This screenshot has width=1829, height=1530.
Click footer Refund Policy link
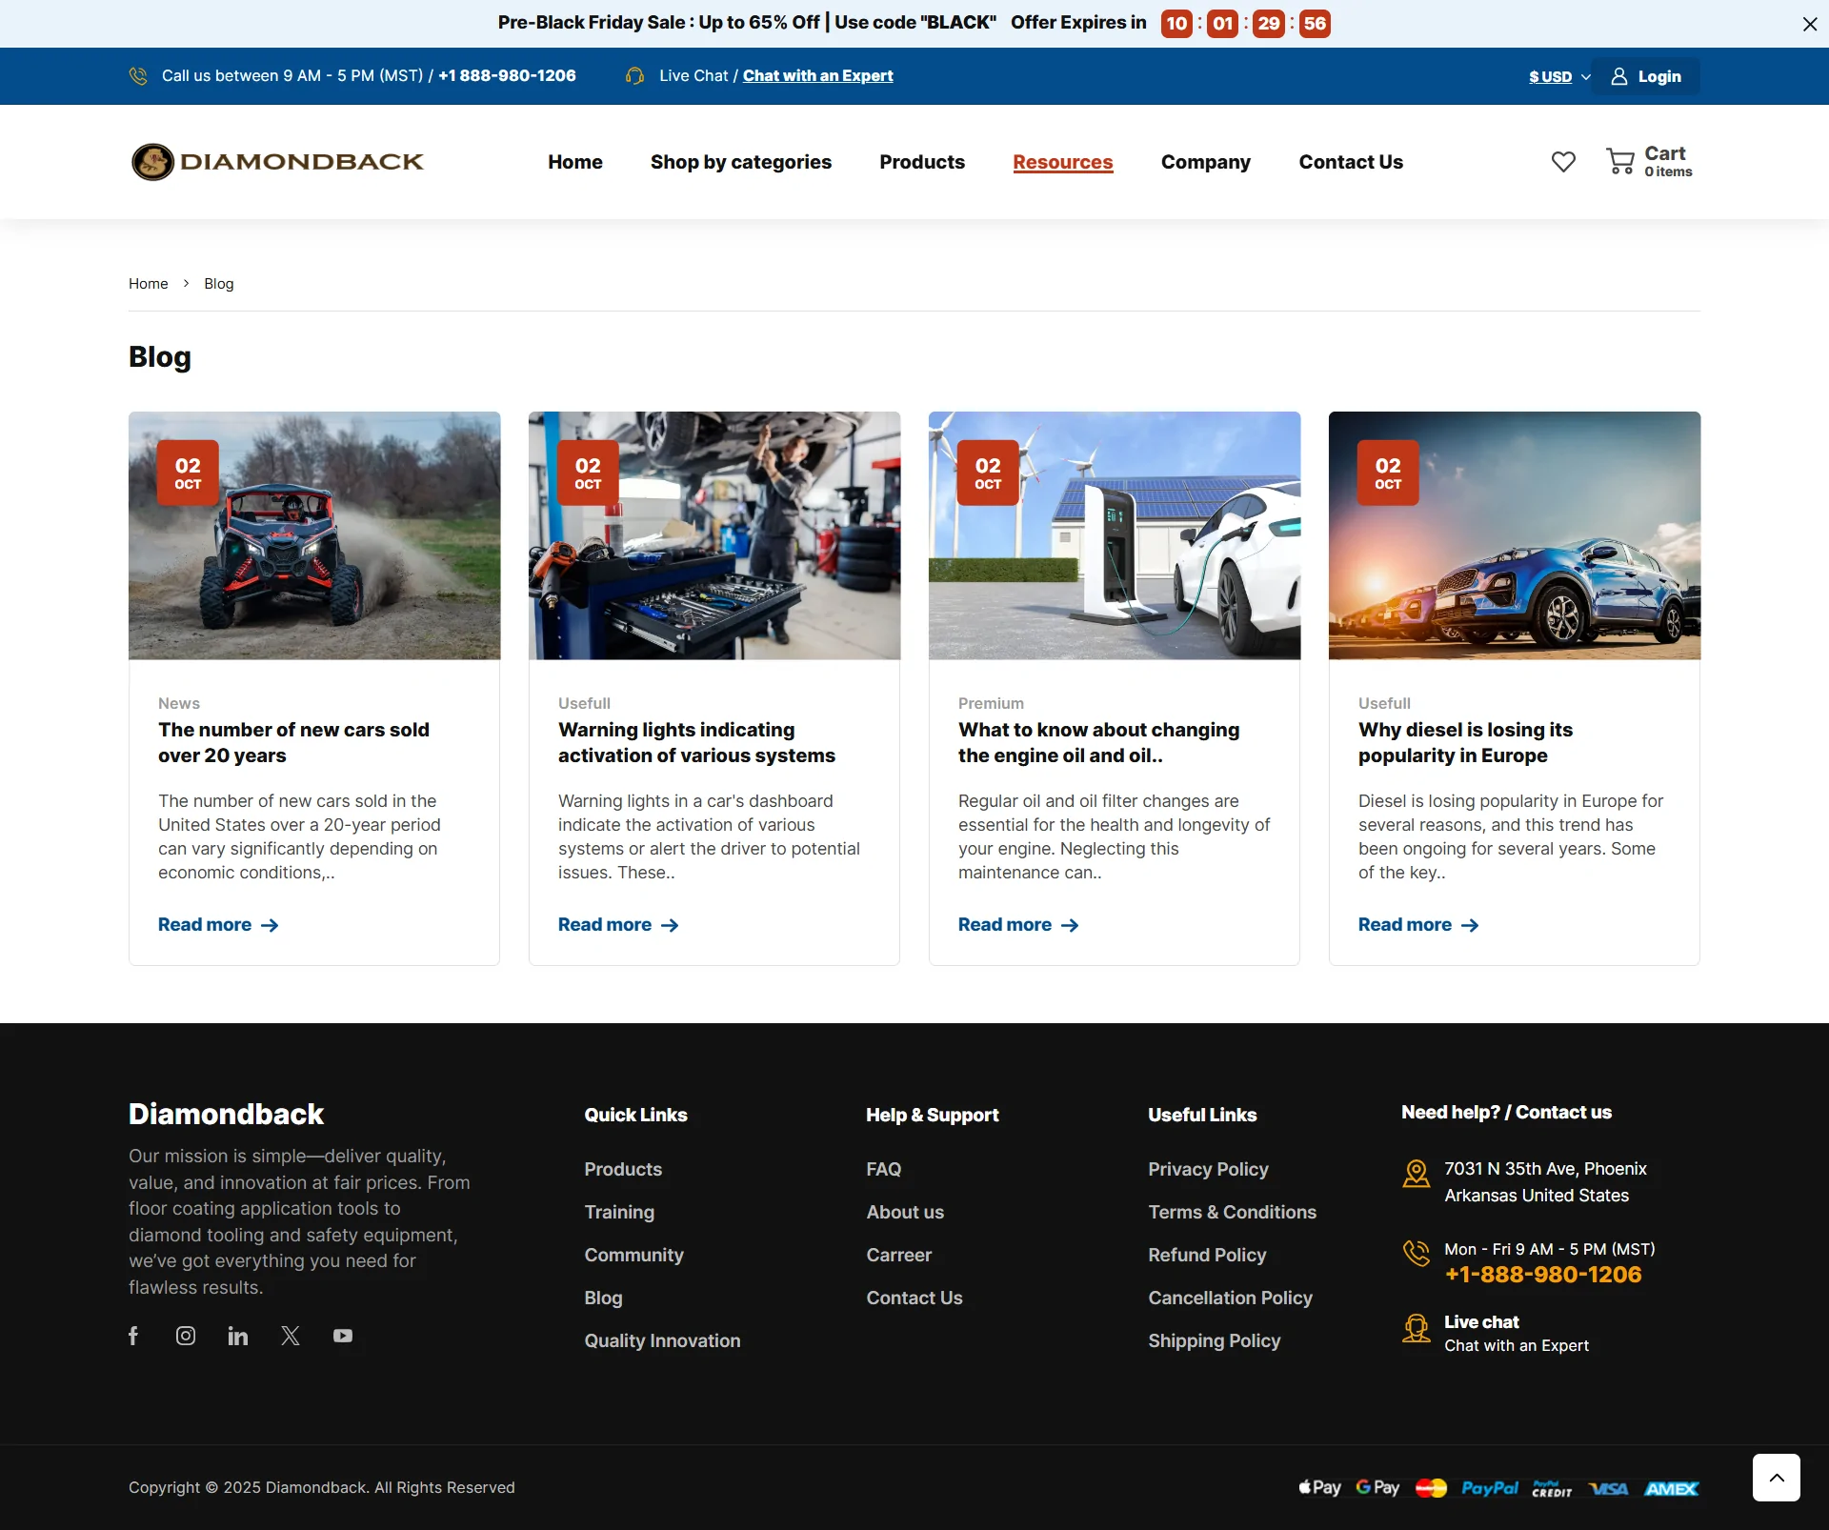1208,1255
